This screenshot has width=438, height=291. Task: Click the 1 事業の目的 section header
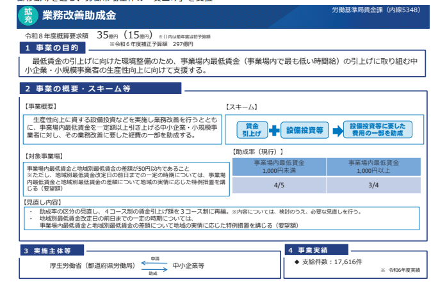point(54,48)
